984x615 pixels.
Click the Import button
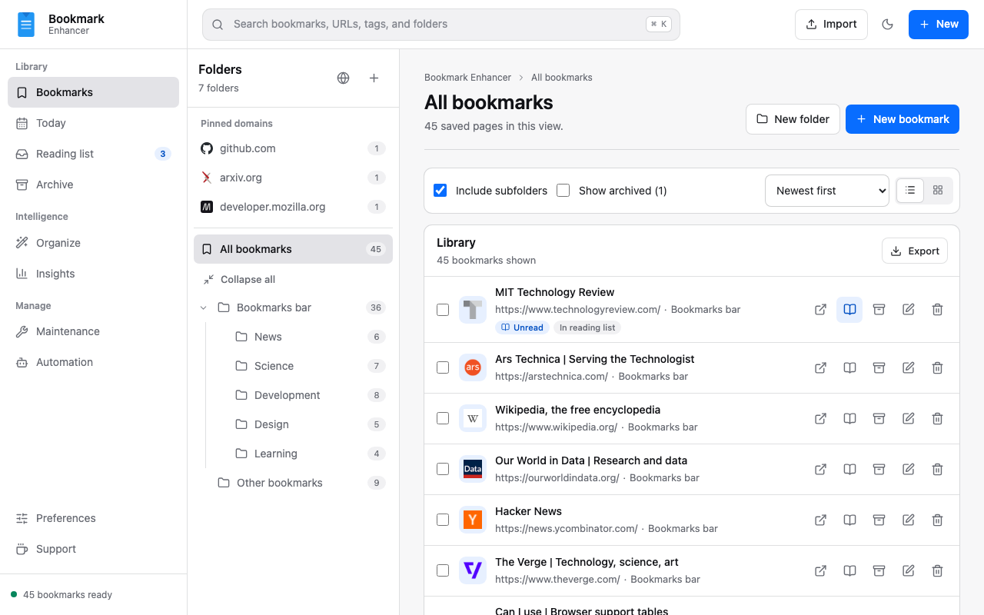point(831,24)
